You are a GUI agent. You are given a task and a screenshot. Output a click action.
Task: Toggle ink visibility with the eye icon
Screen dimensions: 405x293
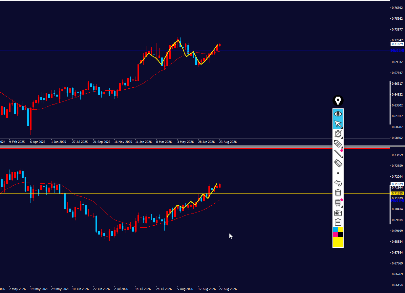[x=338, y=114]
